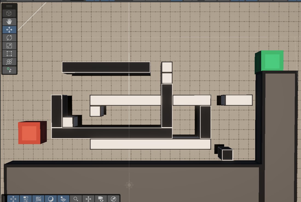
Task: Toggle the Tool Settings overlay
Action: [x=26, y=199]
